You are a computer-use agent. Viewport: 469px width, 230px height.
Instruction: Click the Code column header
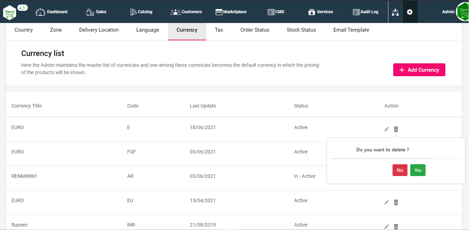tap(133, 106)
